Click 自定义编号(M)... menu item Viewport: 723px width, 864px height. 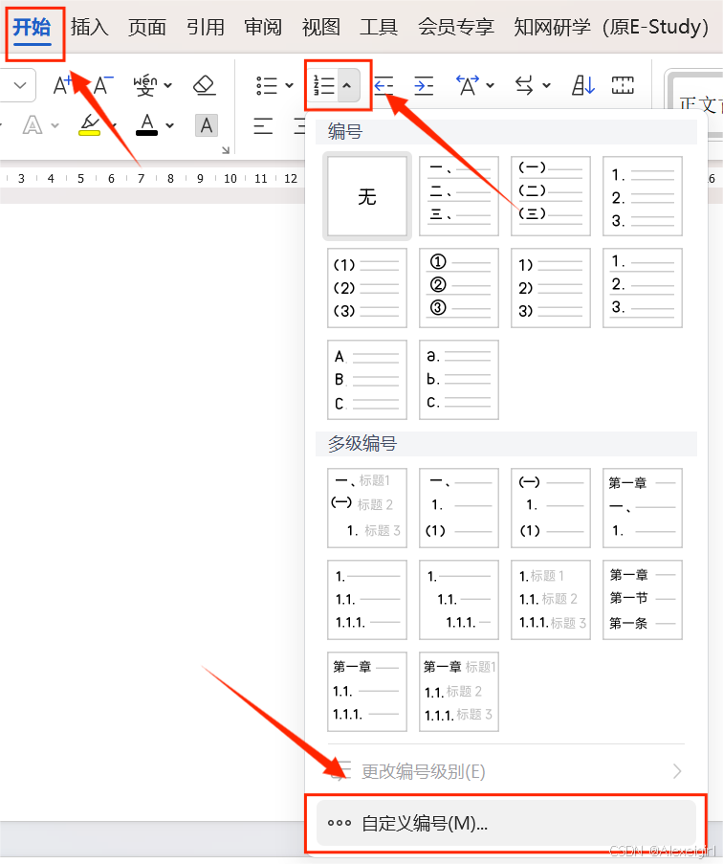point(507,823)
